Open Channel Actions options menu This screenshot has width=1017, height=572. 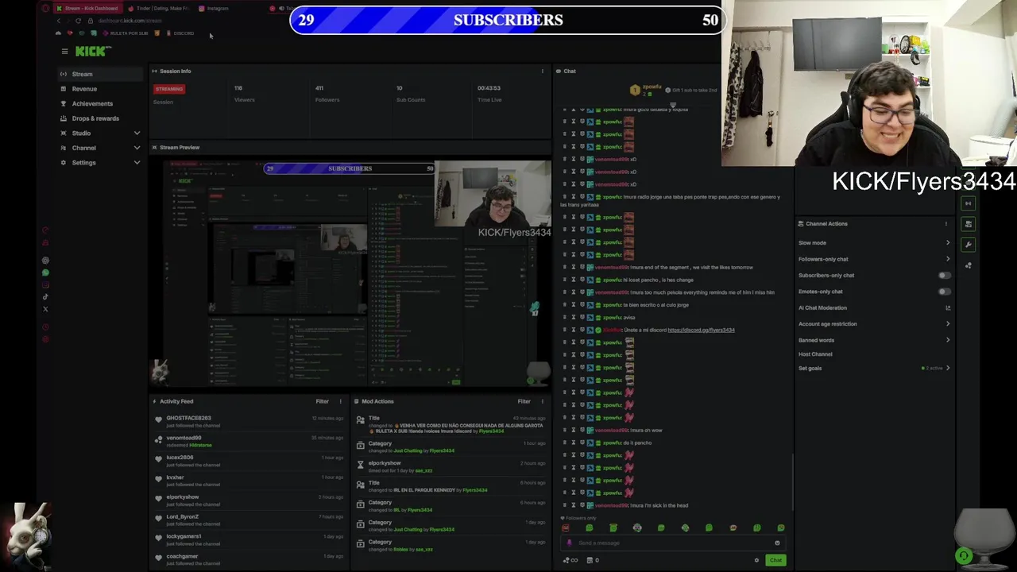click(x=946, y=224)
